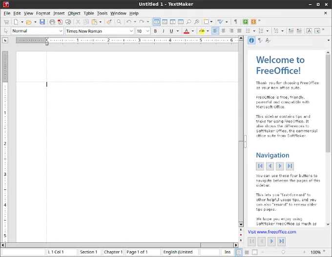Click the zoom slider knob in the status bar
This screenshot has width=332, height=257.
tap(283, 252)
